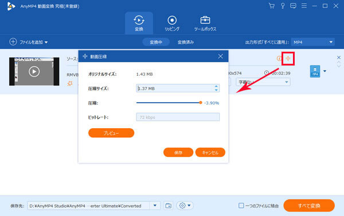The image size is (344, 216).
Task: Toggle 一つのファイルに結合 merge checkbox
Action: pos(241,206)
